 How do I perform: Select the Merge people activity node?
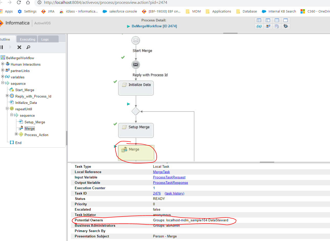pos(136,153)
